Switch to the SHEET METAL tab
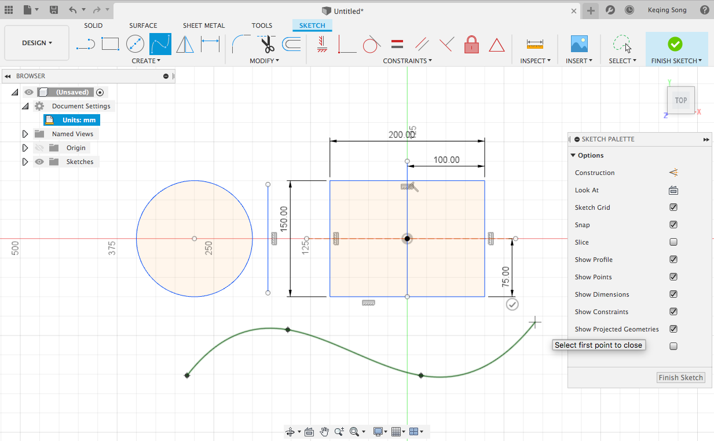 pos(204,25)
